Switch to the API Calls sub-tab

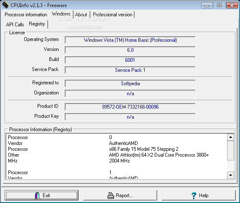tap(15, 25)
